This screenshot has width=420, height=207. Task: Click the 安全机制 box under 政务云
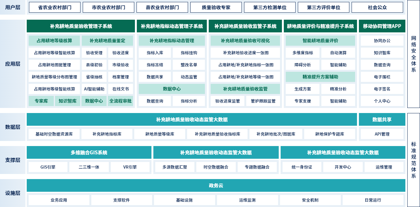(x=310, y=200)
